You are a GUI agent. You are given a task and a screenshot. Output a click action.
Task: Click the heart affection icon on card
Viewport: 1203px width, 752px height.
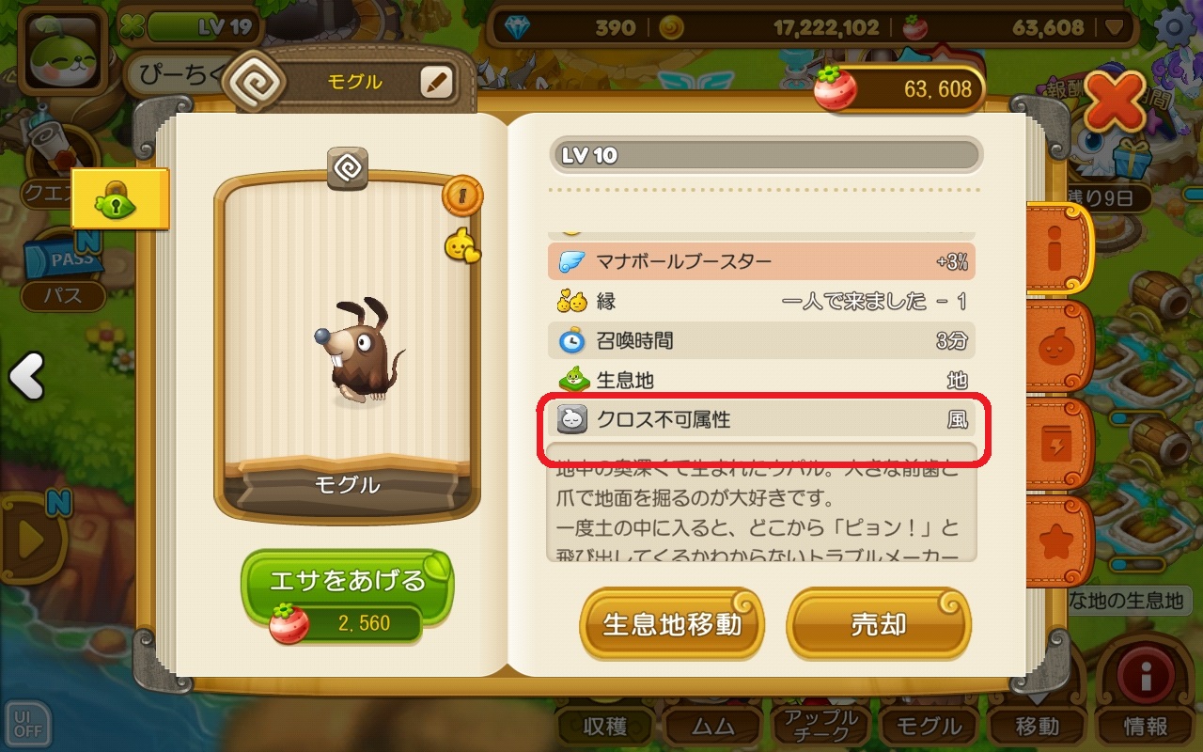461,247
